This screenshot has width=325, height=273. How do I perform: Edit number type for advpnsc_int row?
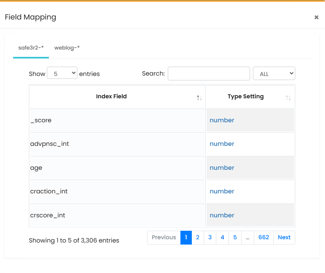click(x=222, y=144)
